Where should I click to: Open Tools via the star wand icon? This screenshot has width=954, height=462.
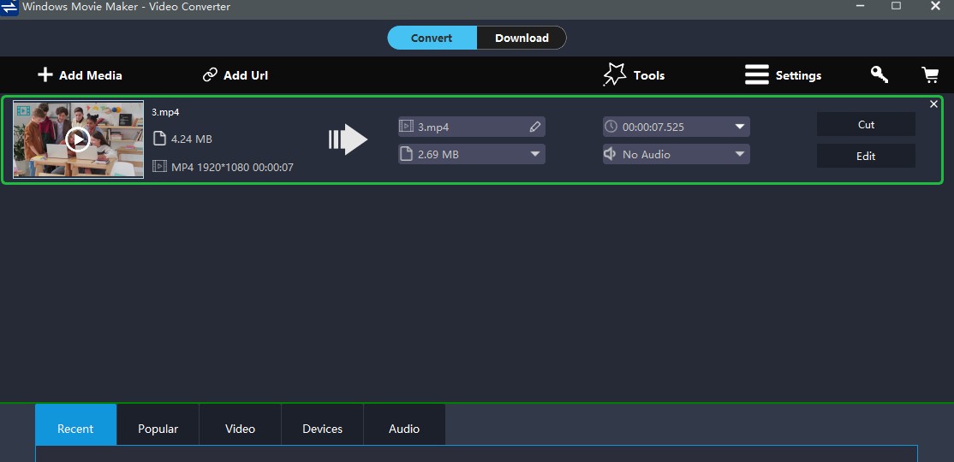tap(615, 74)
